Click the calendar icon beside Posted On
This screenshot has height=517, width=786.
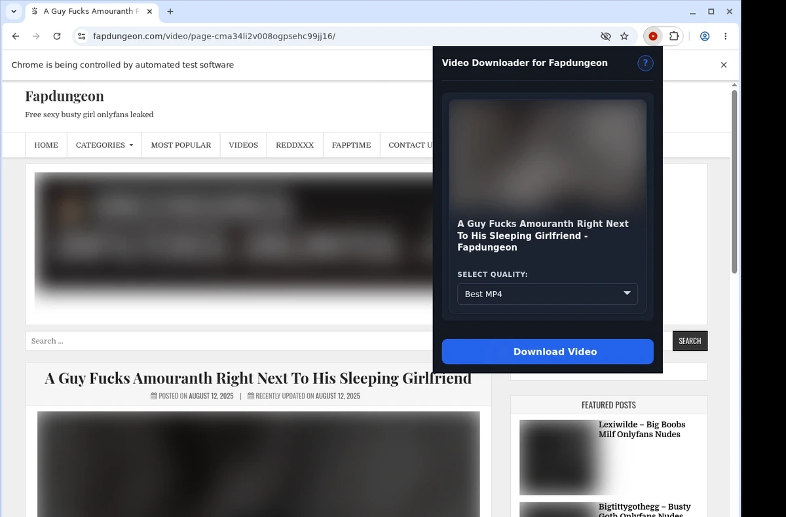[154, 396]
